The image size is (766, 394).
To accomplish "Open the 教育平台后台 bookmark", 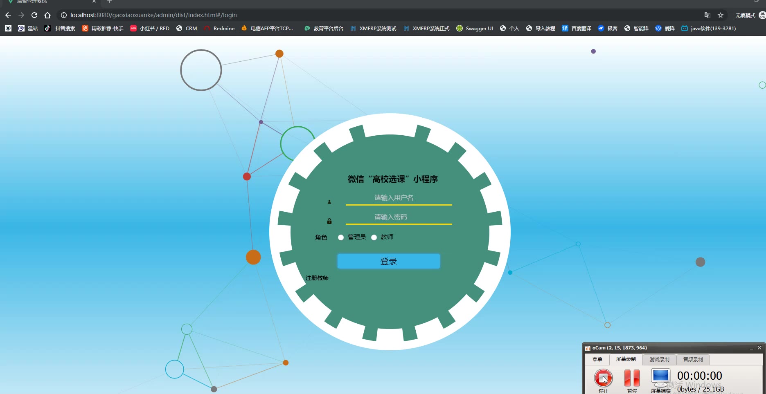I will 324,28.
